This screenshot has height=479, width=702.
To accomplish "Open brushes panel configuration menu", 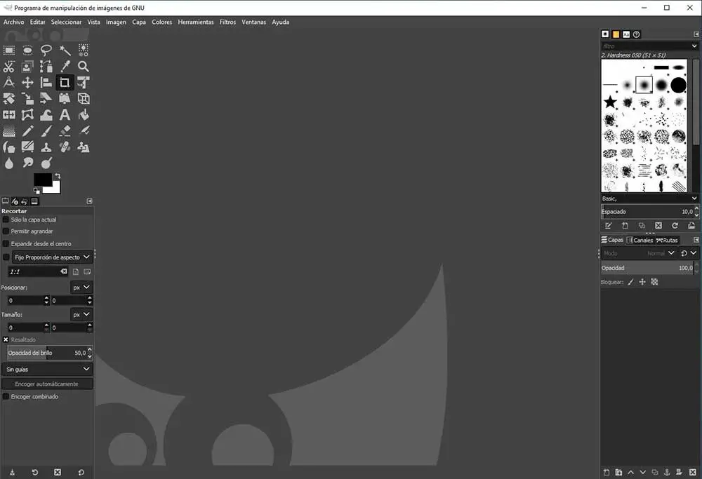I will [696, 34].
